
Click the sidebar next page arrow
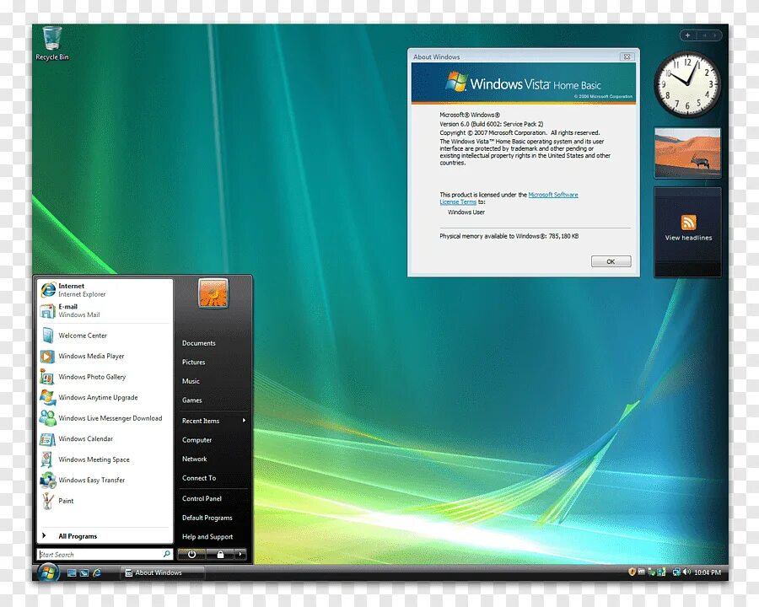click(x=716, y=35)
